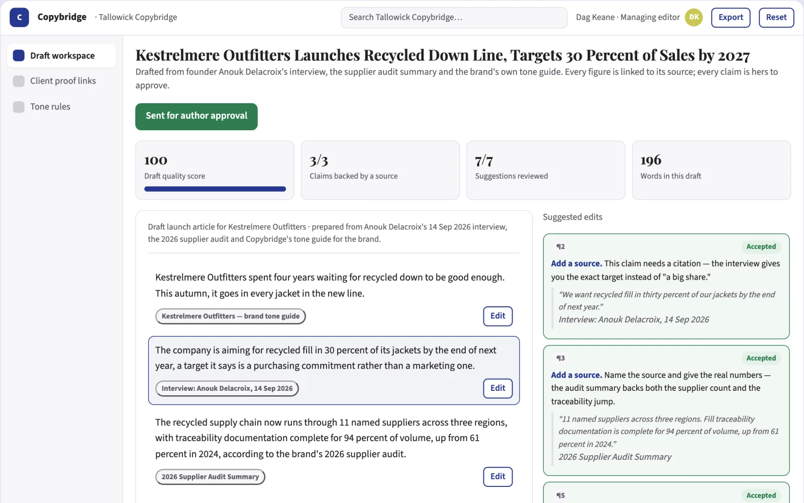
Task: Click the Draft quality score progress bar
Action: tap(215, 189)
